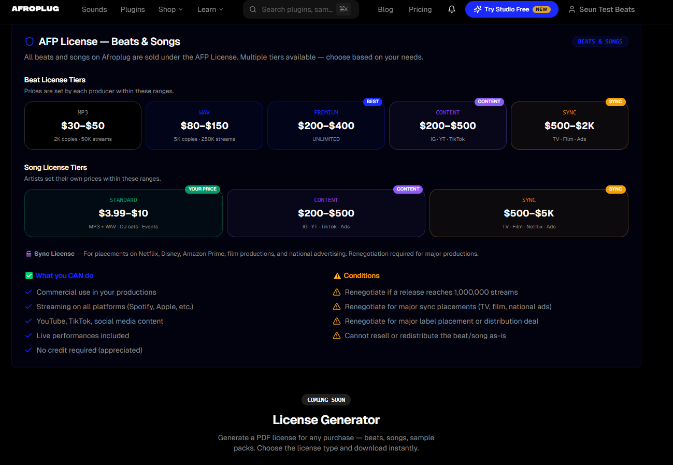This screenshot has width=673, height=465.
Task: Click the warning triangle beside Conditions
Action: click(337, 276)
